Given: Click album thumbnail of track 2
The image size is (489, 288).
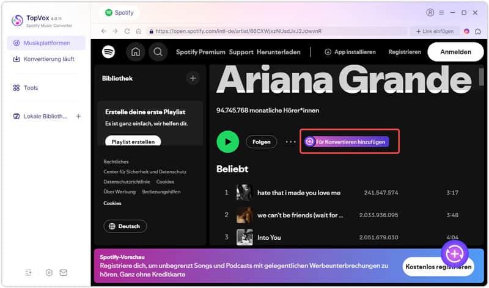Looking at the screenshot, I should click(244, 215).
